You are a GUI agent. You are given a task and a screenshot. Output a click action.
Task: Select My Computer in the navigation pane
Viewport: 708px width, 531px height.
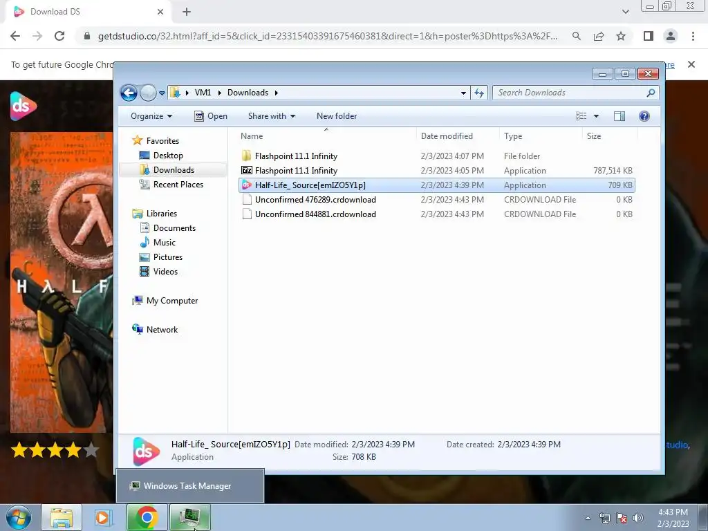pos(171,301)
